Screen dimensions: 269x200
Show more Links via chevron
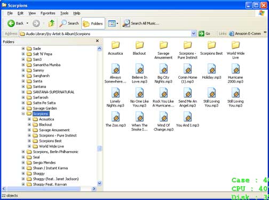(x=265, y=32)
